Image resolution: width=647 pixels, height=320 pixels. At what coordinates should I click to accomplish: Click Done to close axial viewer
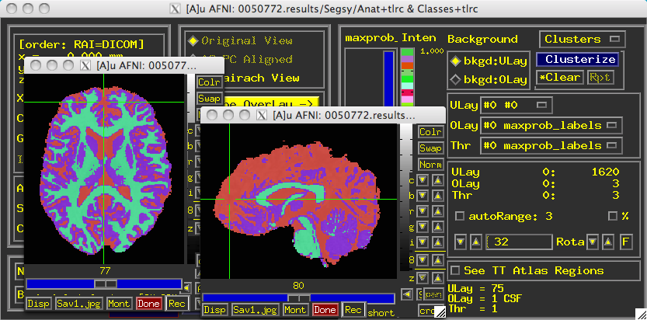click(x=148, y=304)
